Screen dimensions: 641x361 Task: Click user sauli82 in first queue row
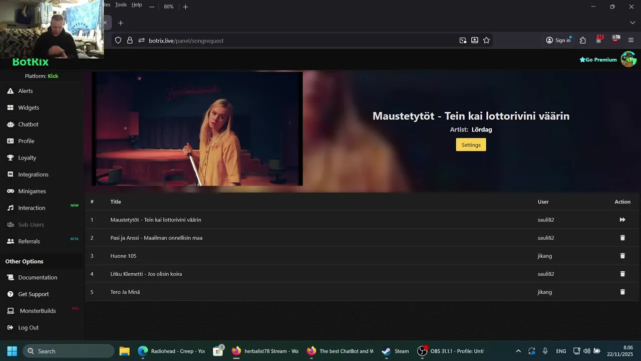click(546, 220)
